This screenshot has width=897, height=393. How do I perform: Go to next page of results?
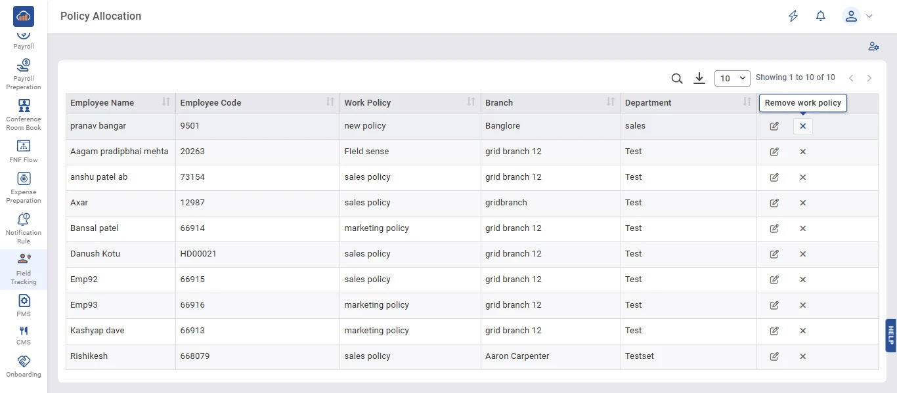pos(869,79)
